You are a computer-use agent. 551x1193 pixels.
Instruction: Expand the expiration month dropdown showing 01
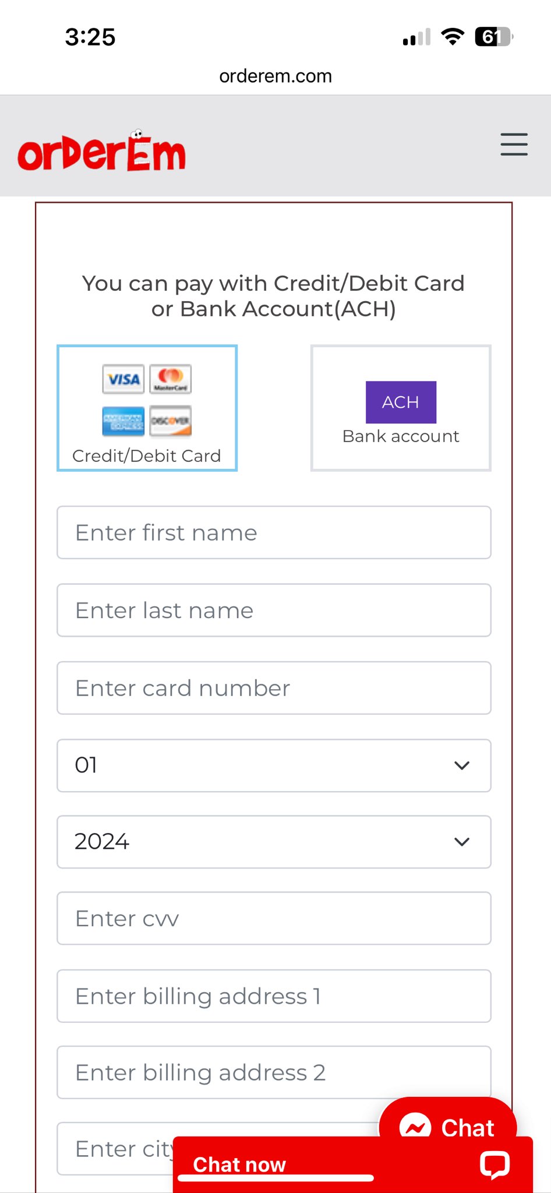tap(274, 765)
